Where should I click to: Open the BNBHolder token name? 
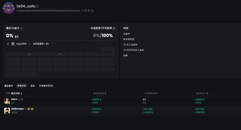[x=17, y=109]
